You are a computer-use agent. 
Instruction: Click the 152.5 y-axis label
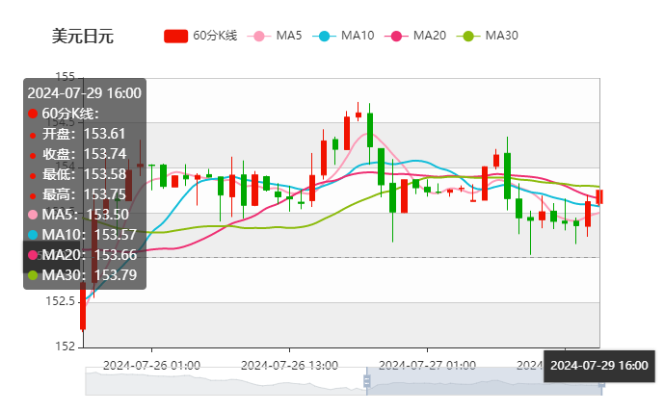[60, 301]
